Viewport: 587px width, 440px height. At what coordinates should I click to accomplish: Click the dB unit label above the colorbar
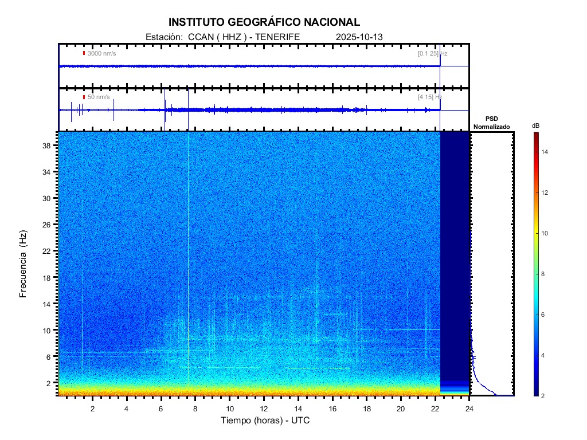(x=535, y=125)
